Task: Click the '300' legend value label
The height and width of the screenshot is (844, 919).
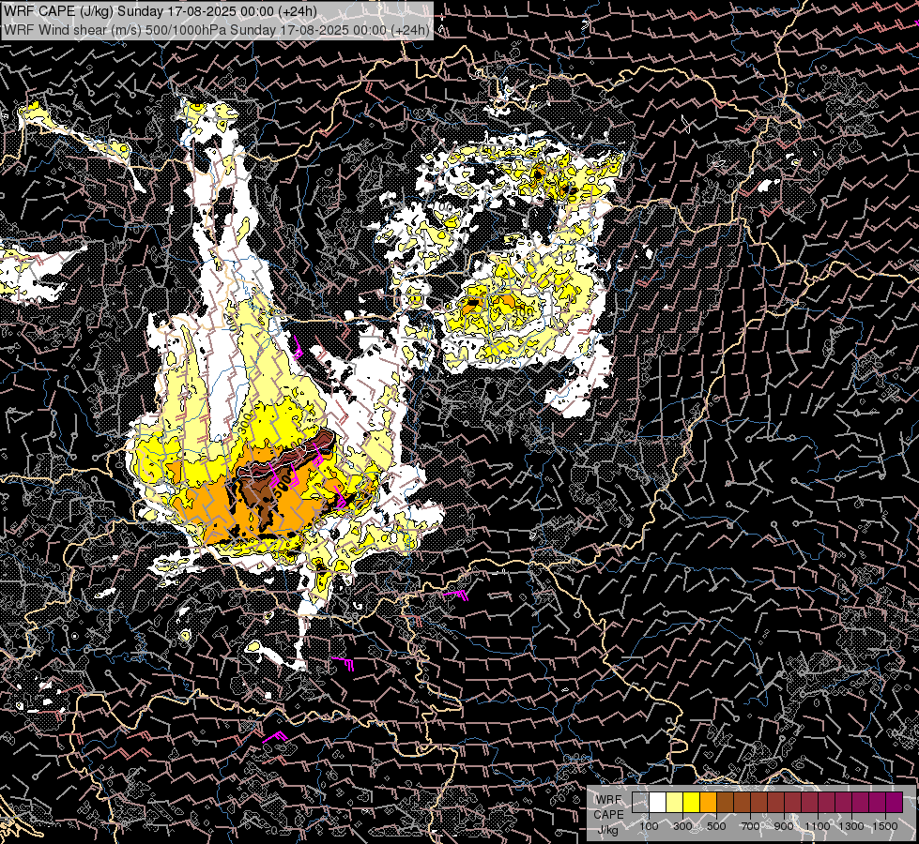Action: [682, 826]
